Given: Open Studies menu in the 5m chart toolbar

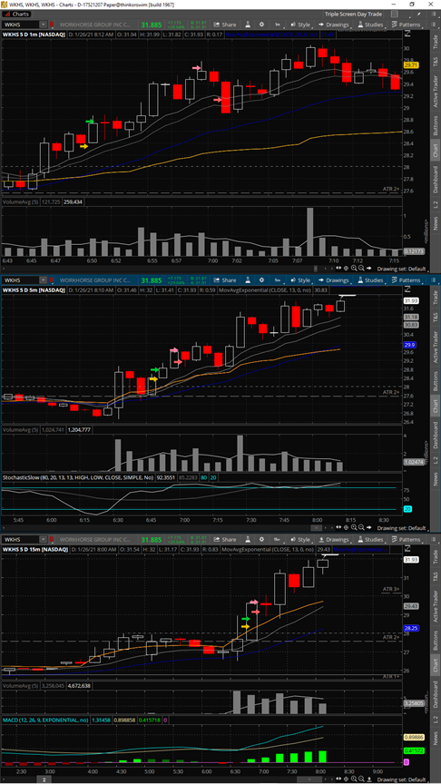Looking at the screenshot, I should [x=370, y=280].
